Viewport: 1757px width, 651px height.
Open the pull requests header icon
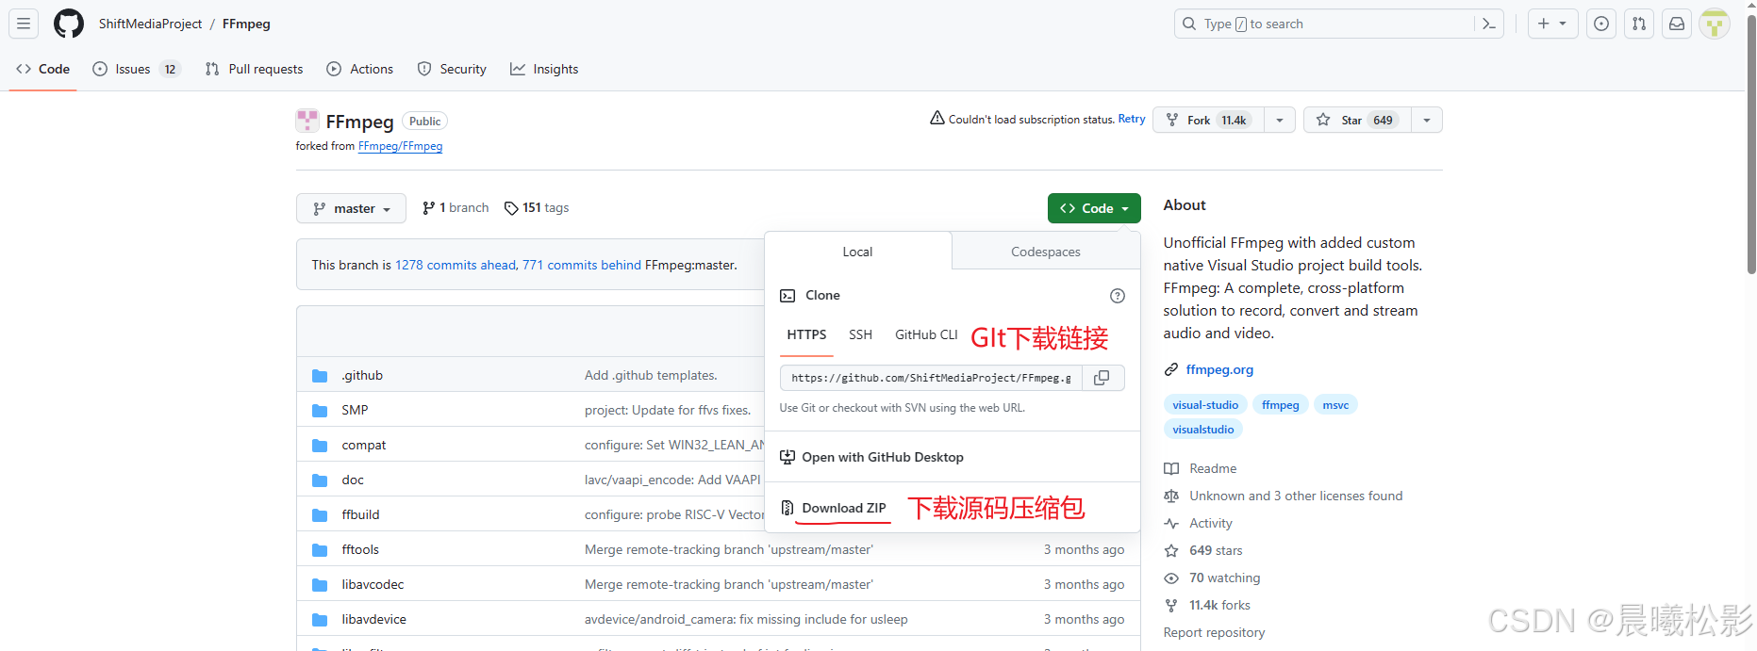click(1639, 24)
